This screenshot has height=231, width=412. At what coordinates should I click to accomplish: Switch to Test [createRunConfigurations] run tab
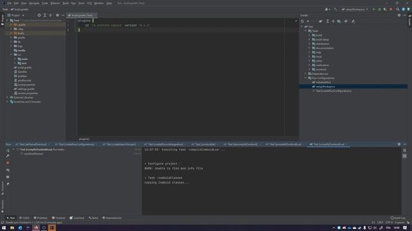[76, 144]
